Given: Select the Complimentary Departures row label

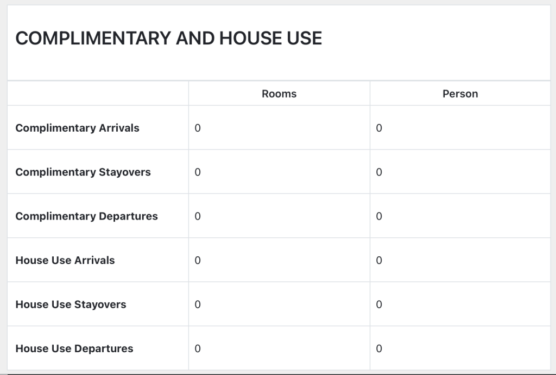Looking at the screenshot, I should pos(86,216).
